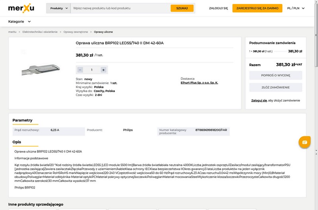
Task: Focus the product name search field
Action: pos(120,8)
